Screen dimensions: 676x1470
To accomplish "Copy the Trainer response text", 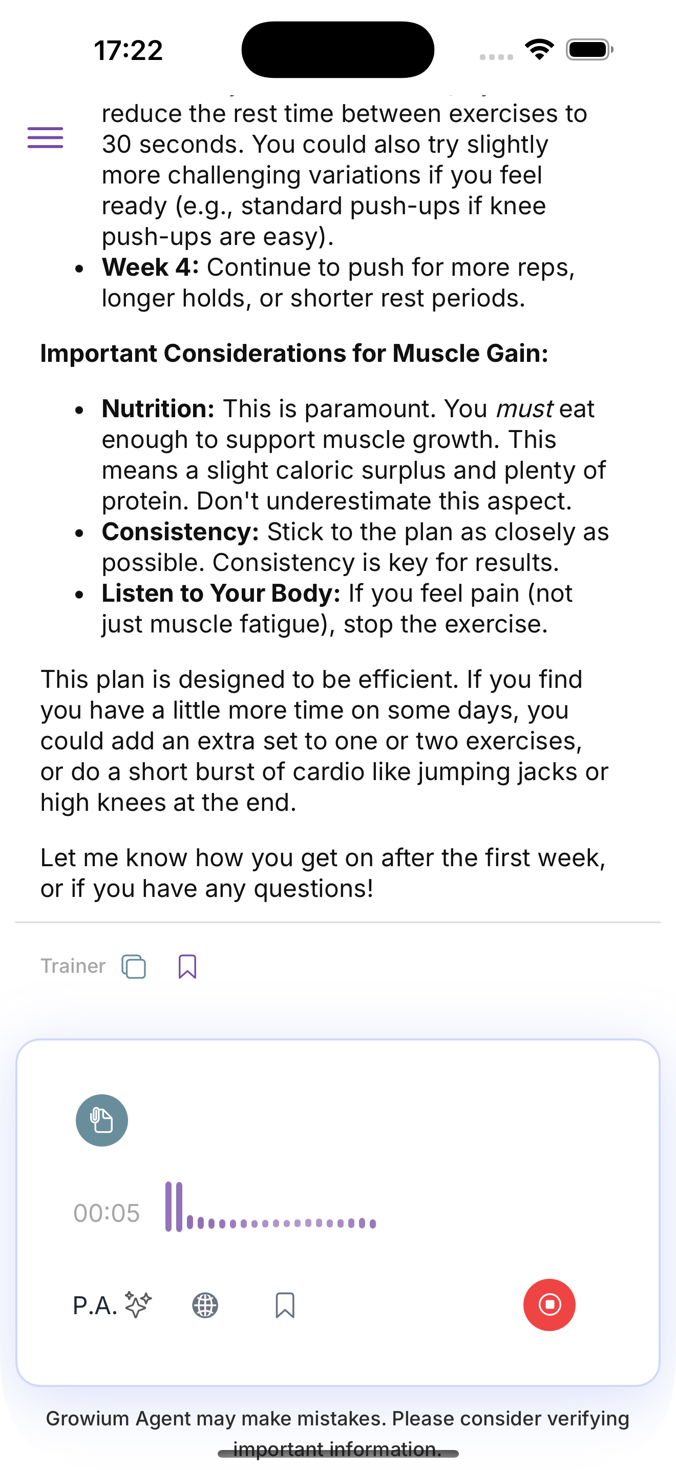I will tap(134, 966).
